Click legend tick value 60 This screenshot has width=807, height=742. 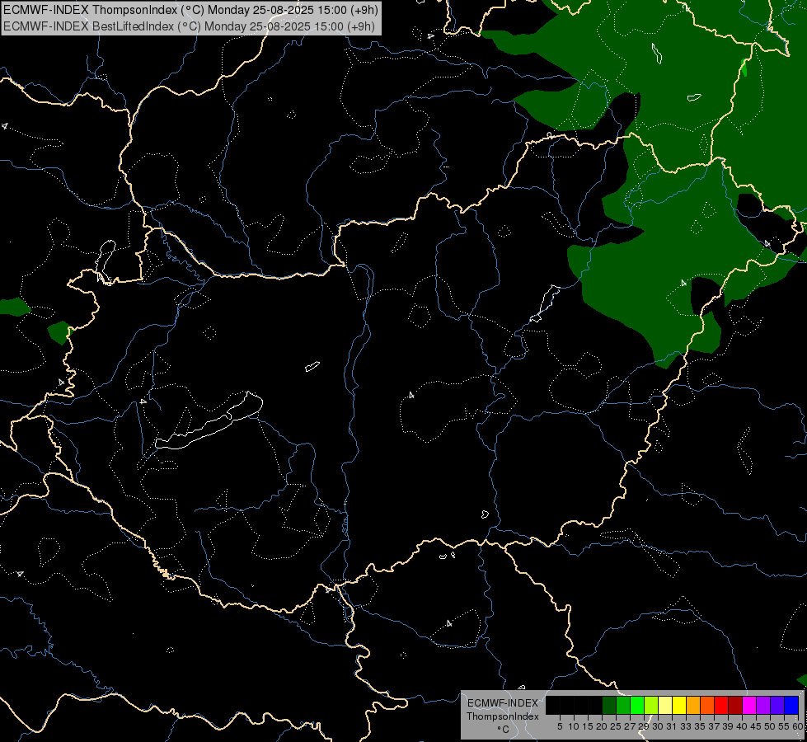[798, 726]
